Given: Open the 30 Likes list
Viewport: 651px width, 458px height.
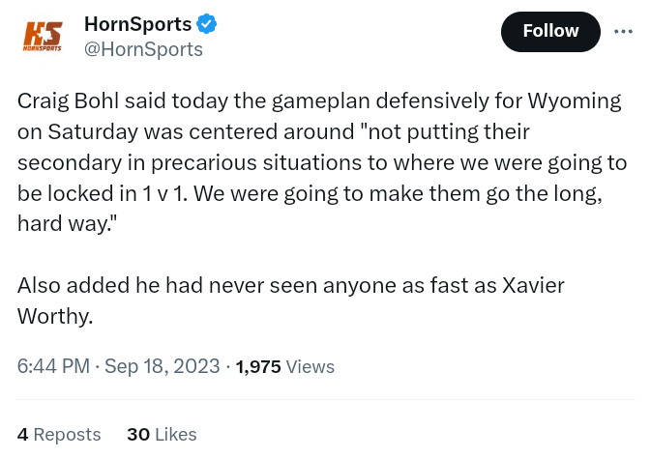Looking at the screenshot, I should point(162,434).
